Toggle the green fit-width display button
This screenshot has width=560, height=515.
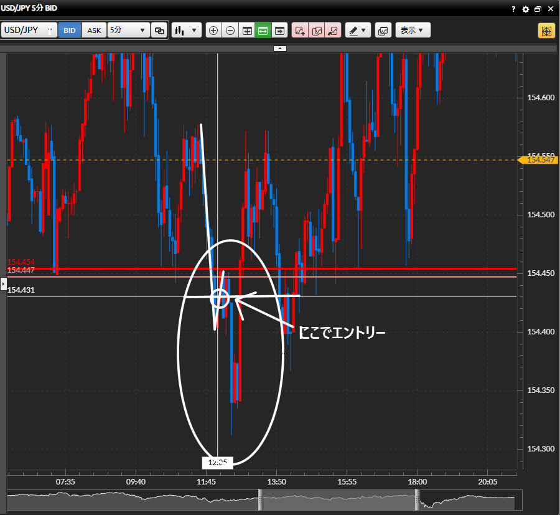click(x=263, y=31)
